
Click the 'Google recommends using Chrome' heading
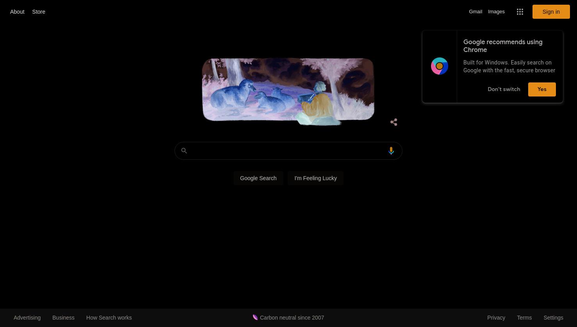503,46
